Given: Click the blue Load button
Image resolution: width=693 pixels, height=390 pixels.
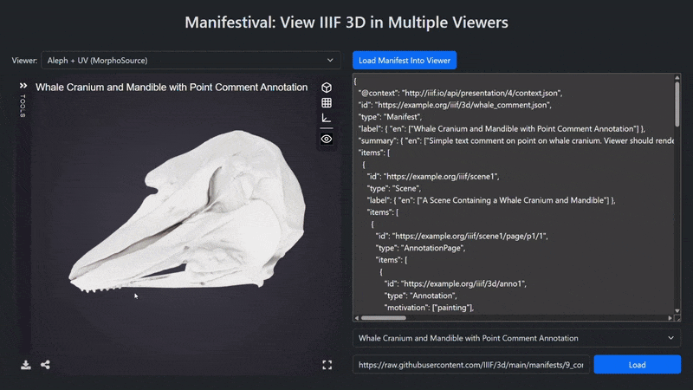Looking at the screenshot, I should pyautogui.click(x=637, y=364).
